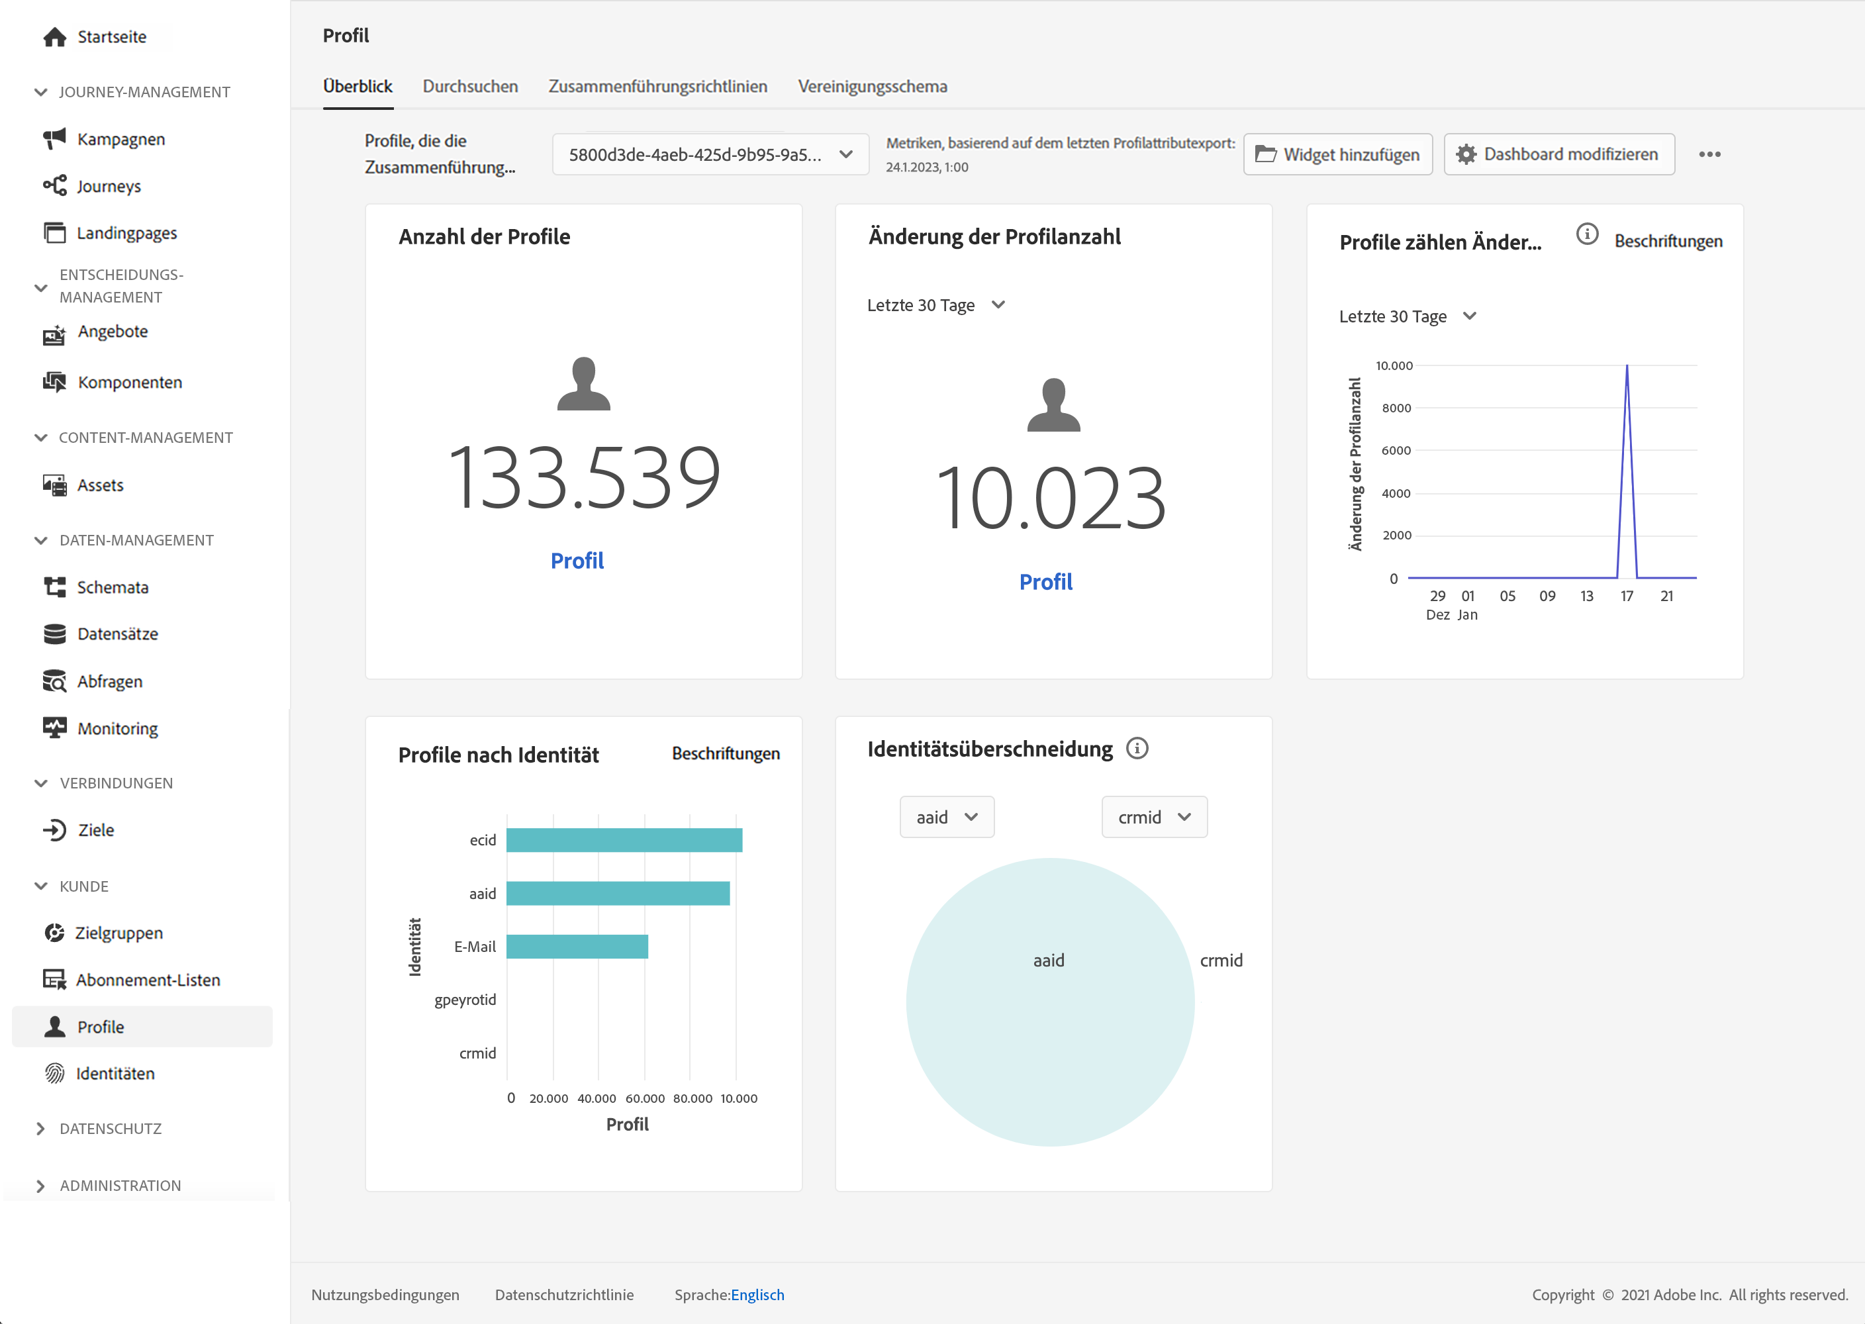Click the Schemata icon in sidebar
This screenshot has width=1865, height=1324.
click(x=54, y=587)
